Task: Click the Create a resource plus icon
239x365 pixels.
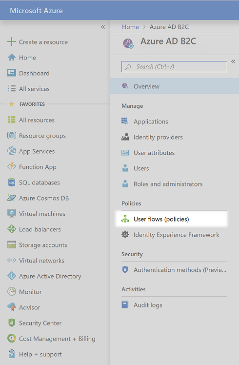Action: (11, 42)
